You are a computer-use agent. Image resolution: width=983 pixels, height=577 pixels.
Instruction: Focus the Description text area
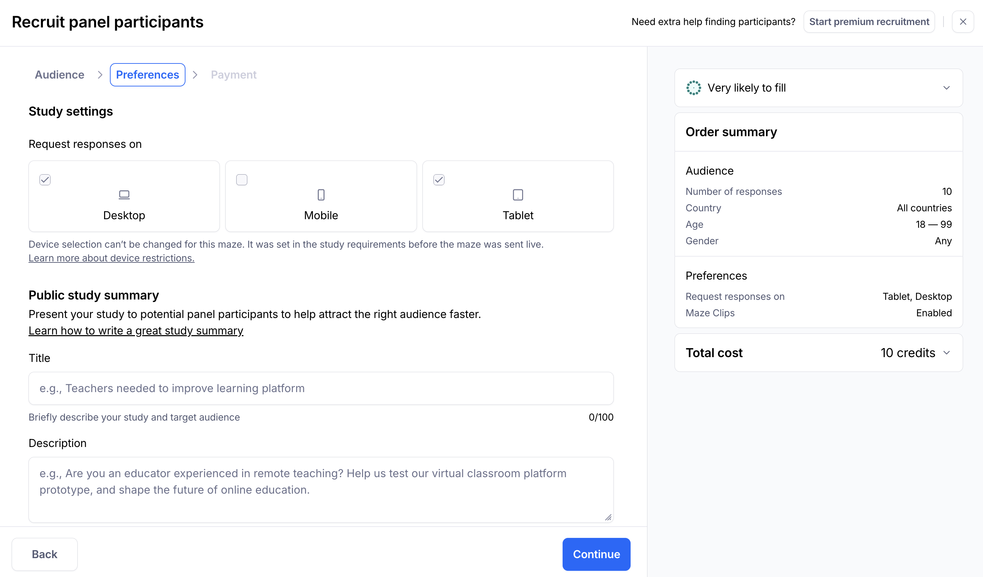pos(321,490)
